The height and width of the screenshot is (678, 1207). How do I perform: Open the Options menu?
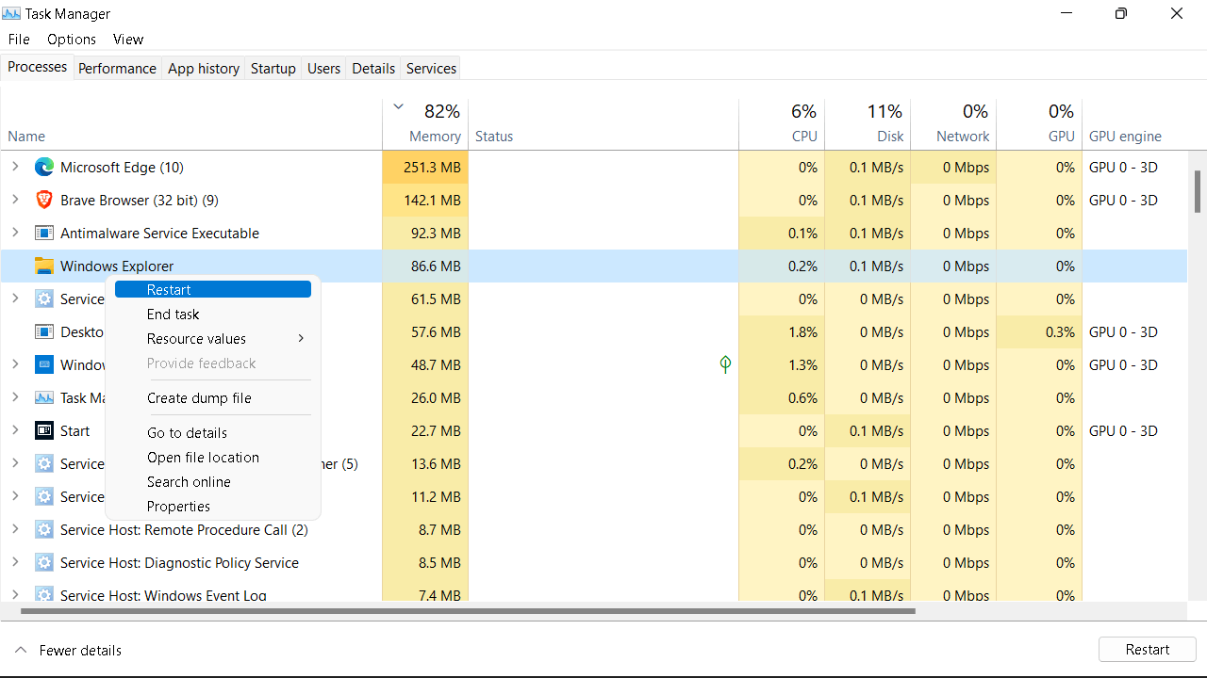pos(72,40)
